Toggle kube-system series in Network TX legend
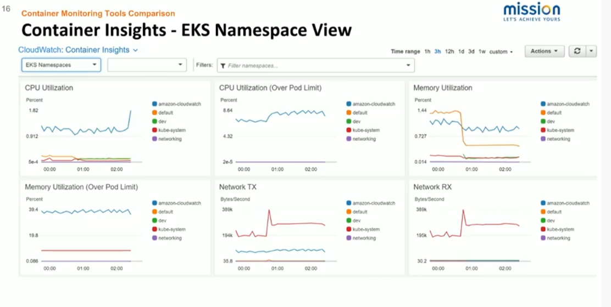This screenshot has height=307, width=611. (365, 229)
